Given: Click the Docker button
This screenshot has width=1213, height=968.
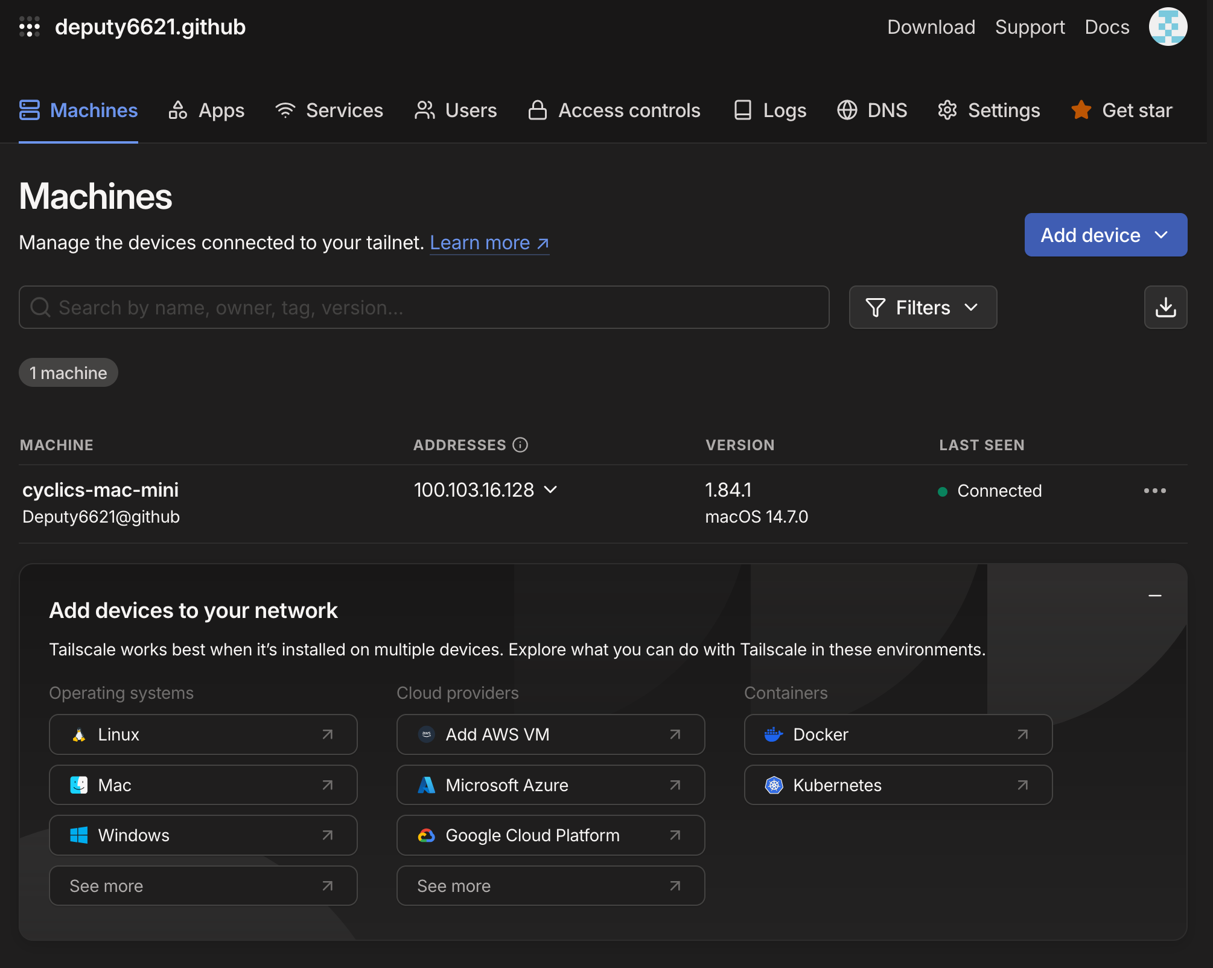Looking at the screenshot, I should [898, 734].
